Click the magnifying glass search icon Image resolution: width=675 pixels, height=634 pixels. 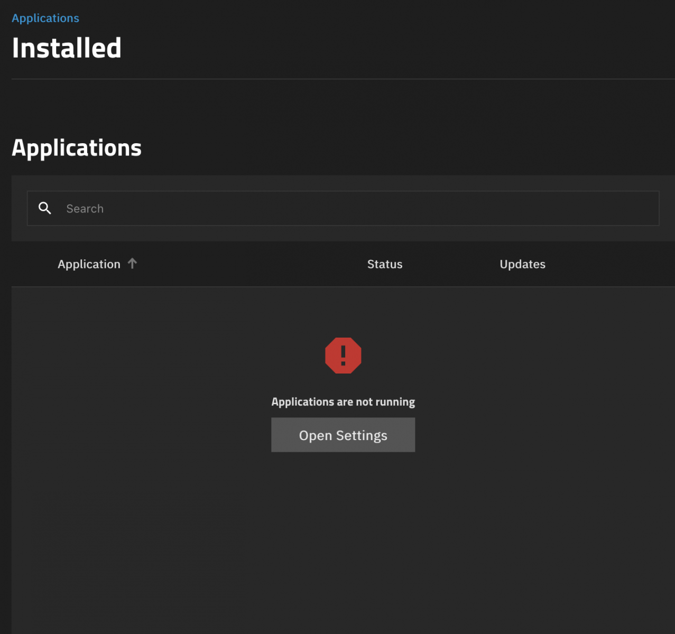tap(45, 208)
